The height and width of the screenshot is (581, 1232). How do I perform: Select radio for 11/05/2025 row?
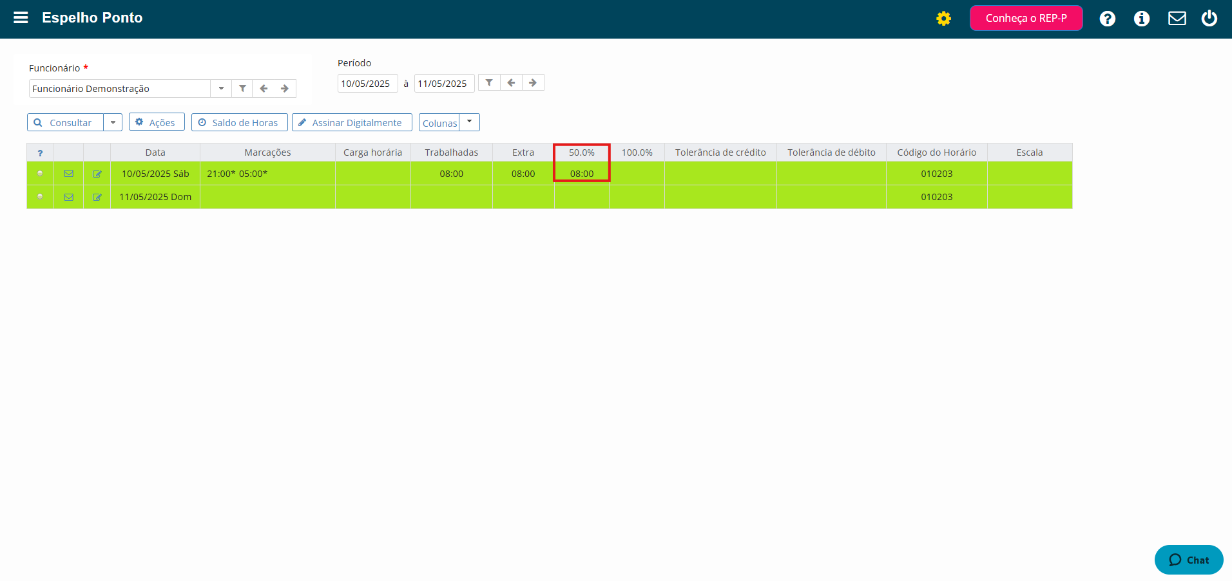[x=40, y=196]
